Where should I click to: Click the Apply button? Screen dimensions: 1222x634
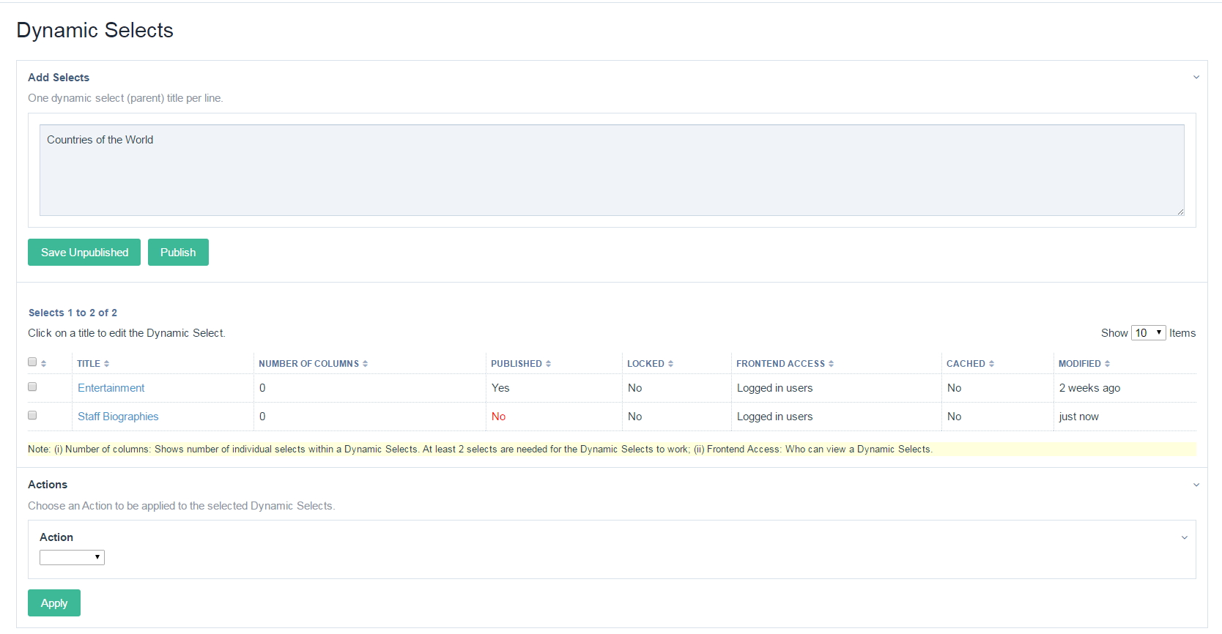[x=54, y=603]
